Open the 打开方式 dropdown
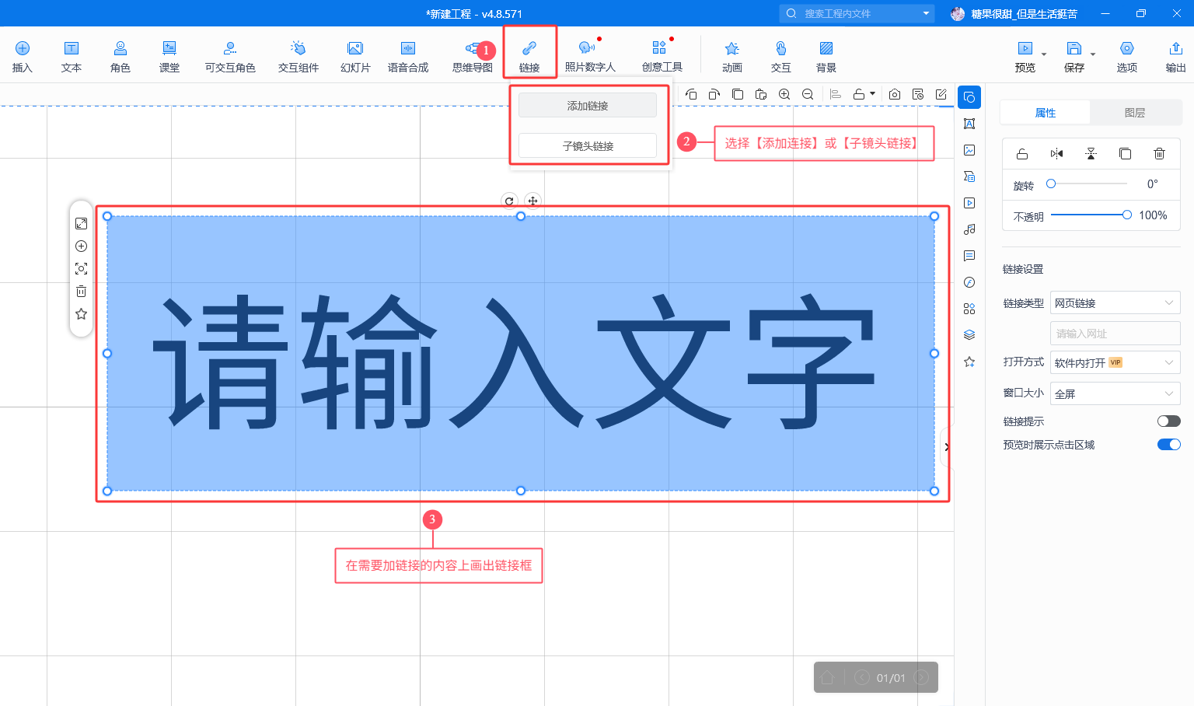This screenshot has width=1194, height=706. coord(1115,362)
